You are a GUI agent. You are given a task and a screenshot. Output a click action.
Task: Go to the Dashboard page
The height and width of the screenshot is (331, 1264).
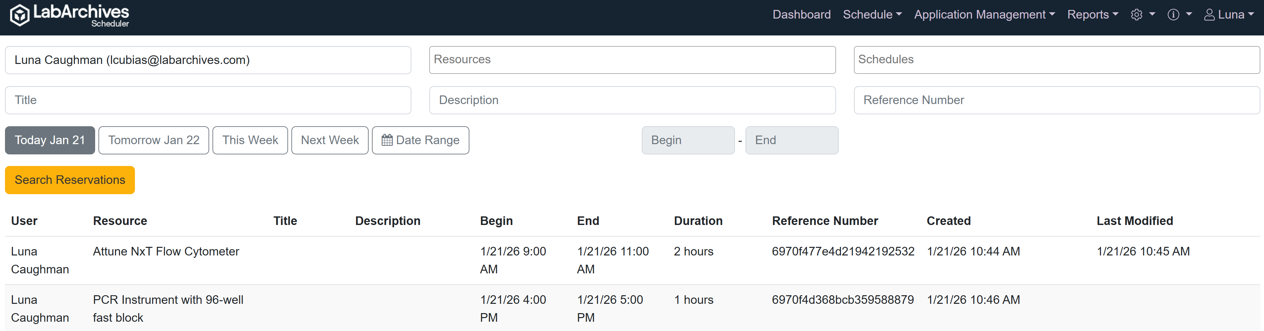(801, 15)
